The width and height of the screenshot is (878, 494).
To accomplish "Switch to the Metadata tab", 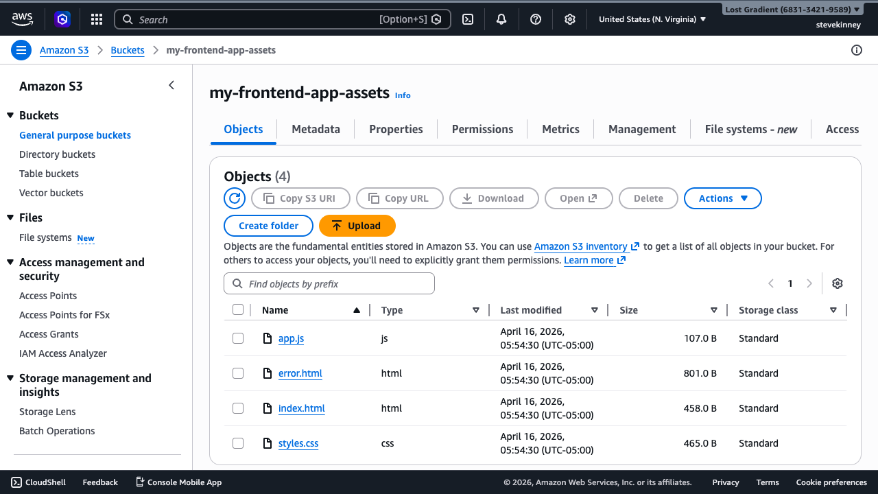I will pos(316,129).
